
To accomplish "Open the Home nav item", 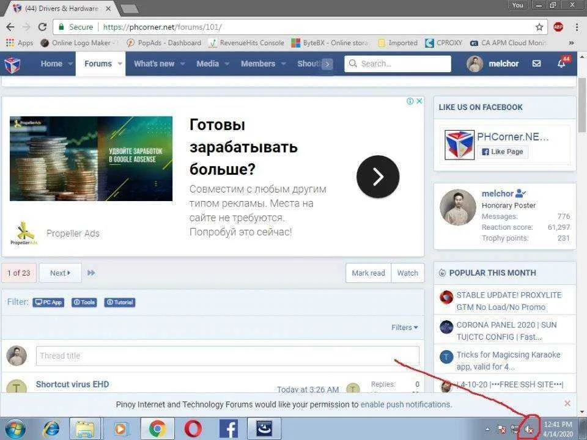I will (51, 64).
